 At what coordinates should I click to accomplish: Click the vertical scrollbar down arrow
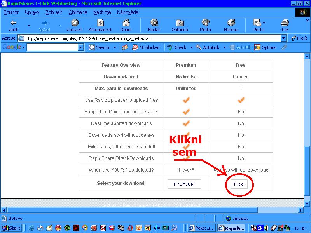(x=307, y=203)
